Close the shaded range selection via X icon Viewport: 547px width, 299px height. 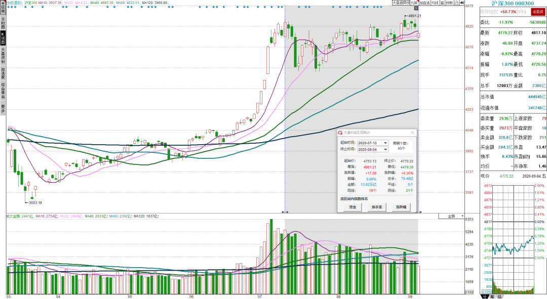pyautogui.click(x=416, y=9)
